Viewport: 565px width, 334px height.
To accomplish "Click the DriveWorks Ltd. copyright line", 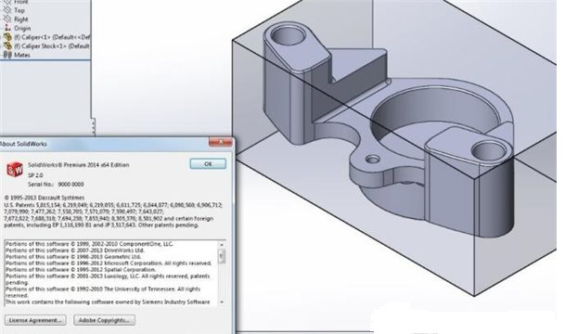I will (75, 250).
